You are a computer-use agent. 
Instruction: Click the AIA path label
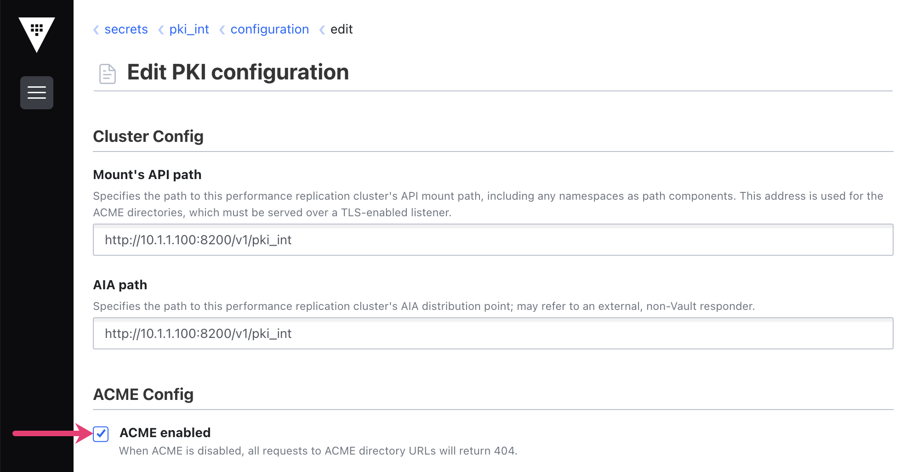pyautogui.click(x=120, y=285)
